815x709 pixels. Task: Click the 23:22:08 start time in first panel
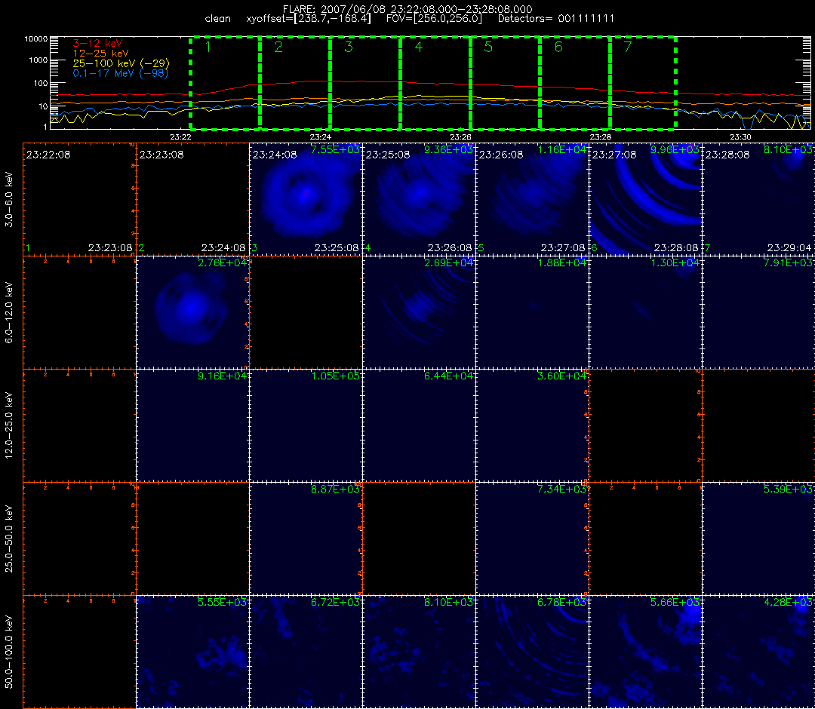pos(48,155)
